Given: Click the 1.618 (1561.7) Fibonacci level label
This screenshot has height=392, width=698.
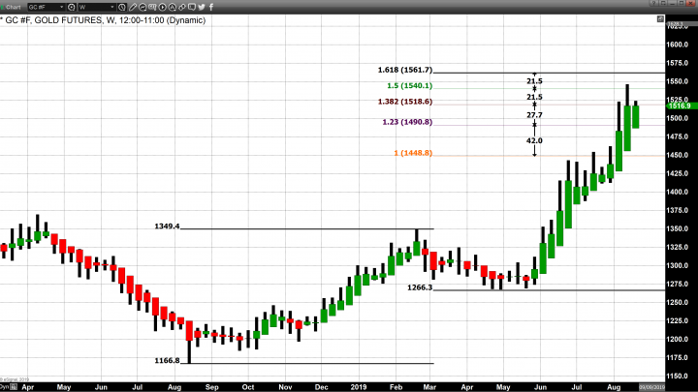Looking at the screenshot, I should [404, 70].
